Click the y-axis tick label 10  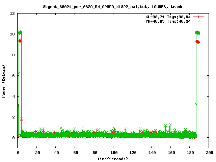coord(12,34)
